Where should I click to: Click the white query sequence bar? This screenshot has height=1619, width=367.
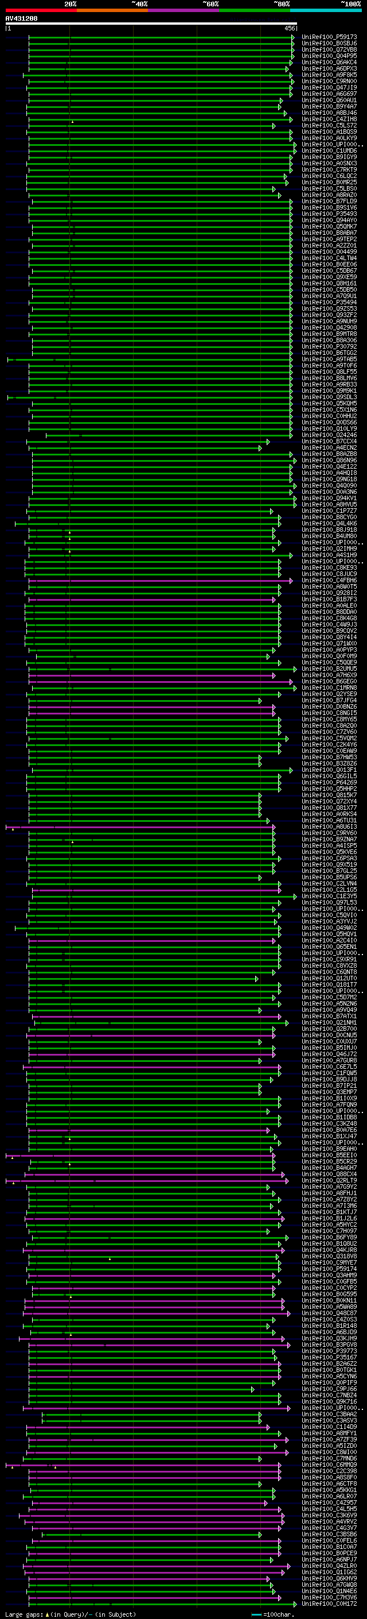tap(151, 24)
